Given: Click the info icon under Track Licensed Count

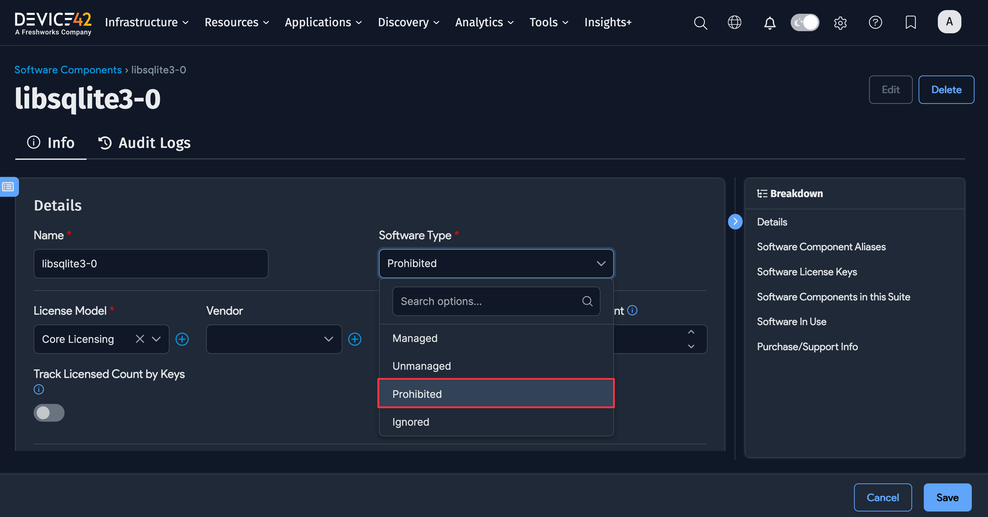Looking at the screenshot, I should (x=38, y=389).
